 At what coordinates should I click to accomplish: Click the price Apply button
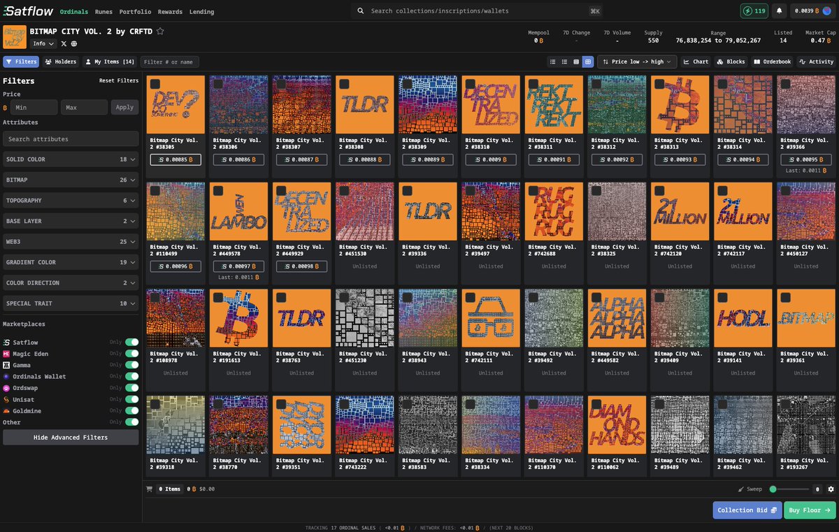pos(124,108)
